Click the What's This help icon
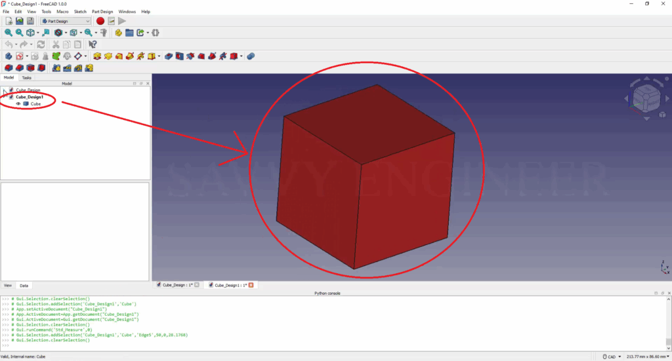Screen dimensions: 672x361 93,44
